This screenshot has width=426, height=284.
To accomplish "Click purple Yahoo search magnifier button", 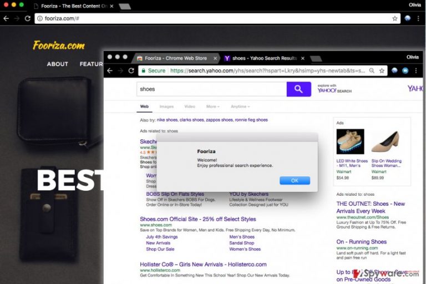I will point(298,89).
